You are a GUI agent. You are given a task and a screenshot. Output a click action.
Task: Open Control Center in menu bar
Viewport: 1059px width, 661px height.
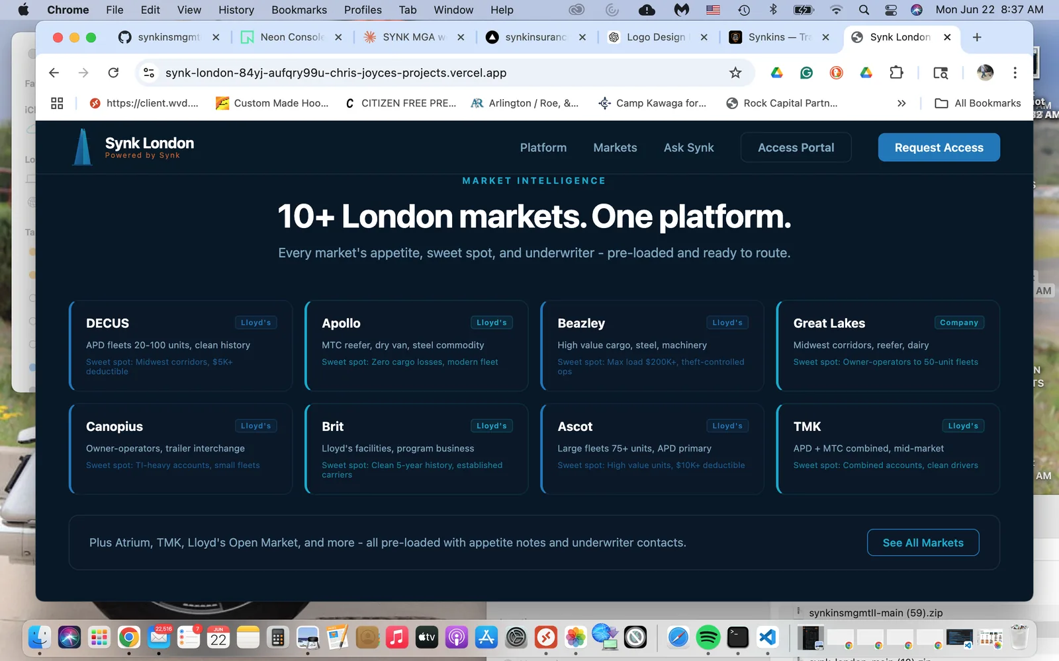[x=891, y=10]
